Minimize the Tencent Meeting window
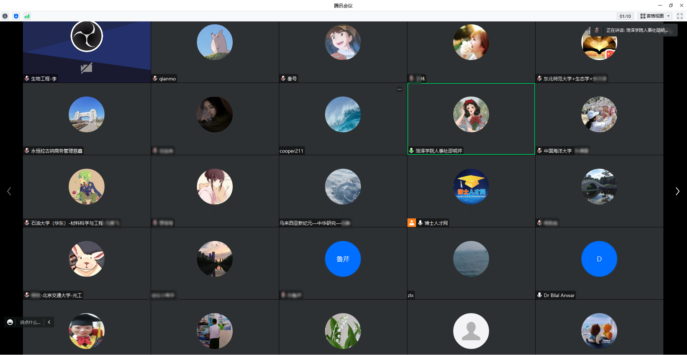The image size is (687, 355). [660, 5]
